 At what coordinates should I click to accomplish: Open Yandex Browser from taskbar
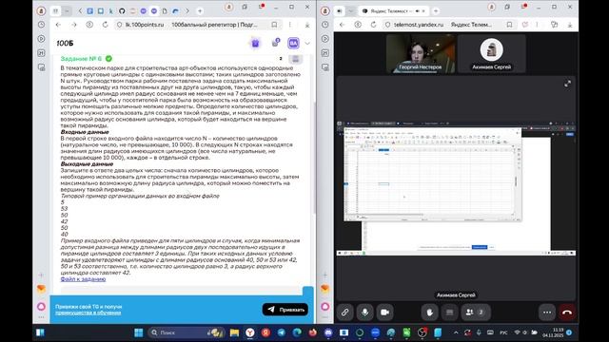coord(250,332)
